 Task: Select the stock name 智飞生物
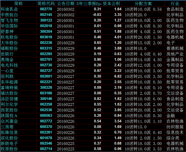pos(9,20)
